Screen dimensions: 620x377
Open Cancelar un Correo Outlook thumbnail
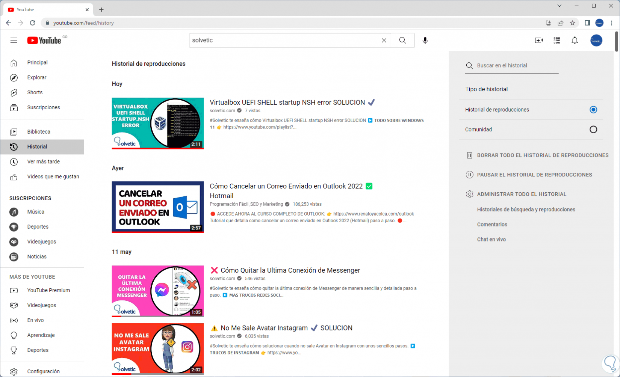coord(157,207)
